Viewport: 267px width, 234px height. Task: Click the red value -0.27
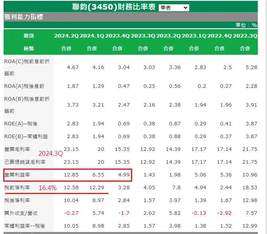point(71,213)
